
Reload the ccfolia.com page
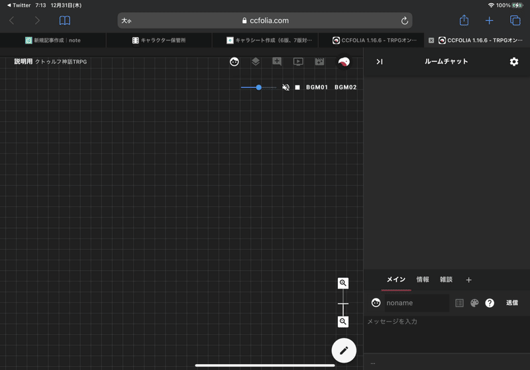point(405,21)
